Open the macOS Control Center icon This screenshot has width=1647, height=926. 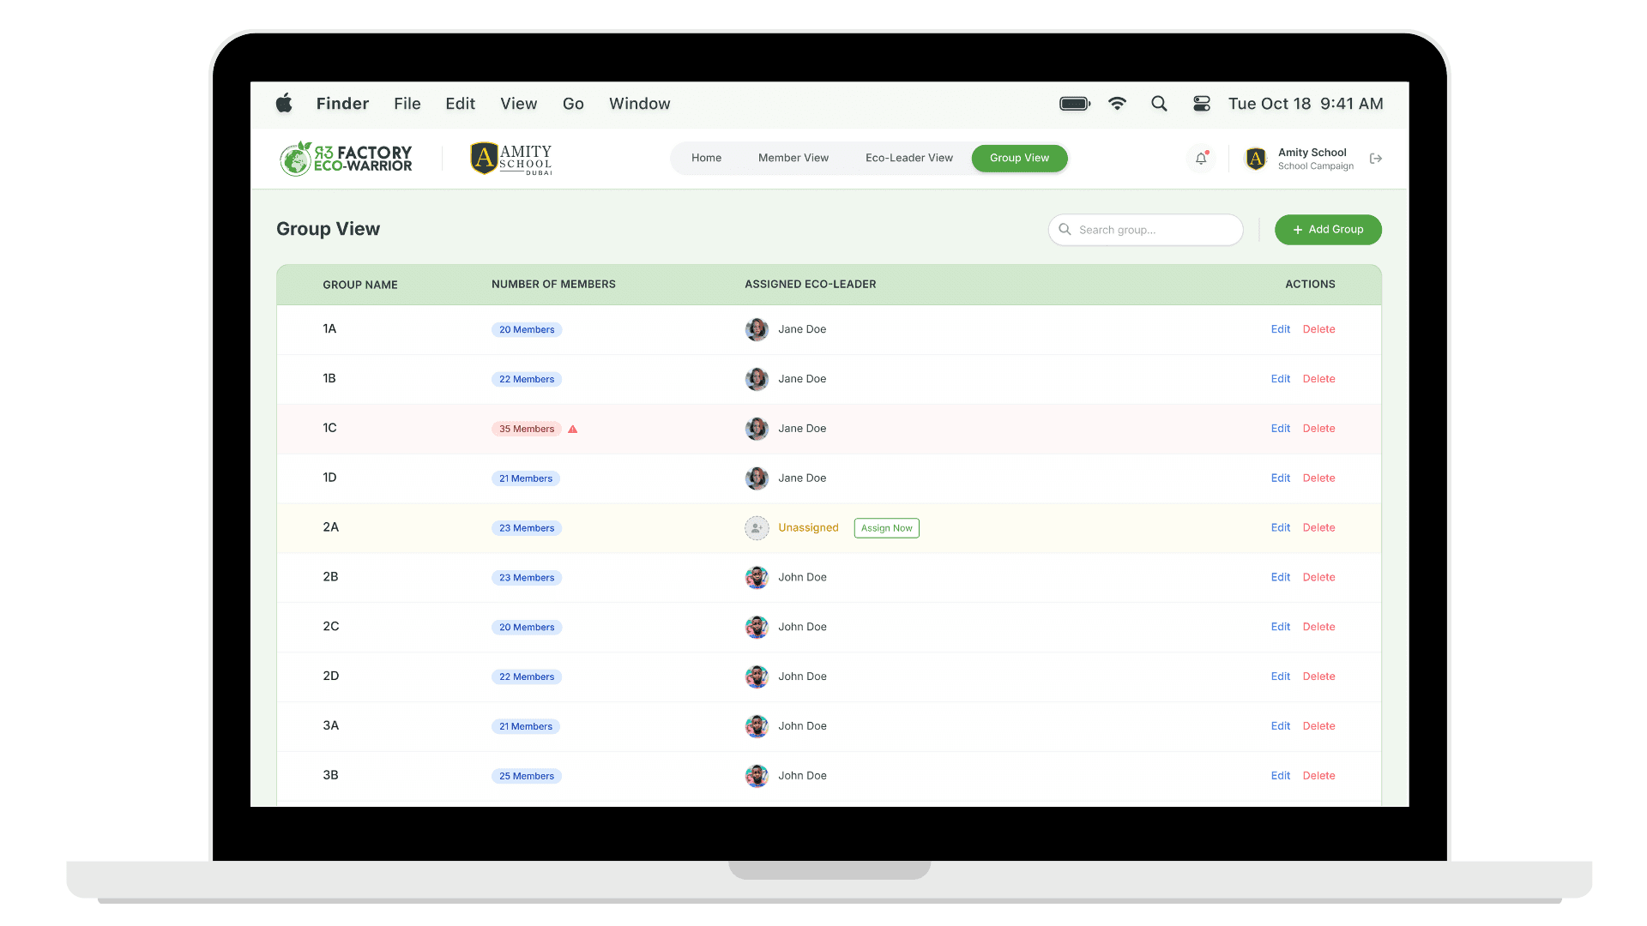point(1202,104)
